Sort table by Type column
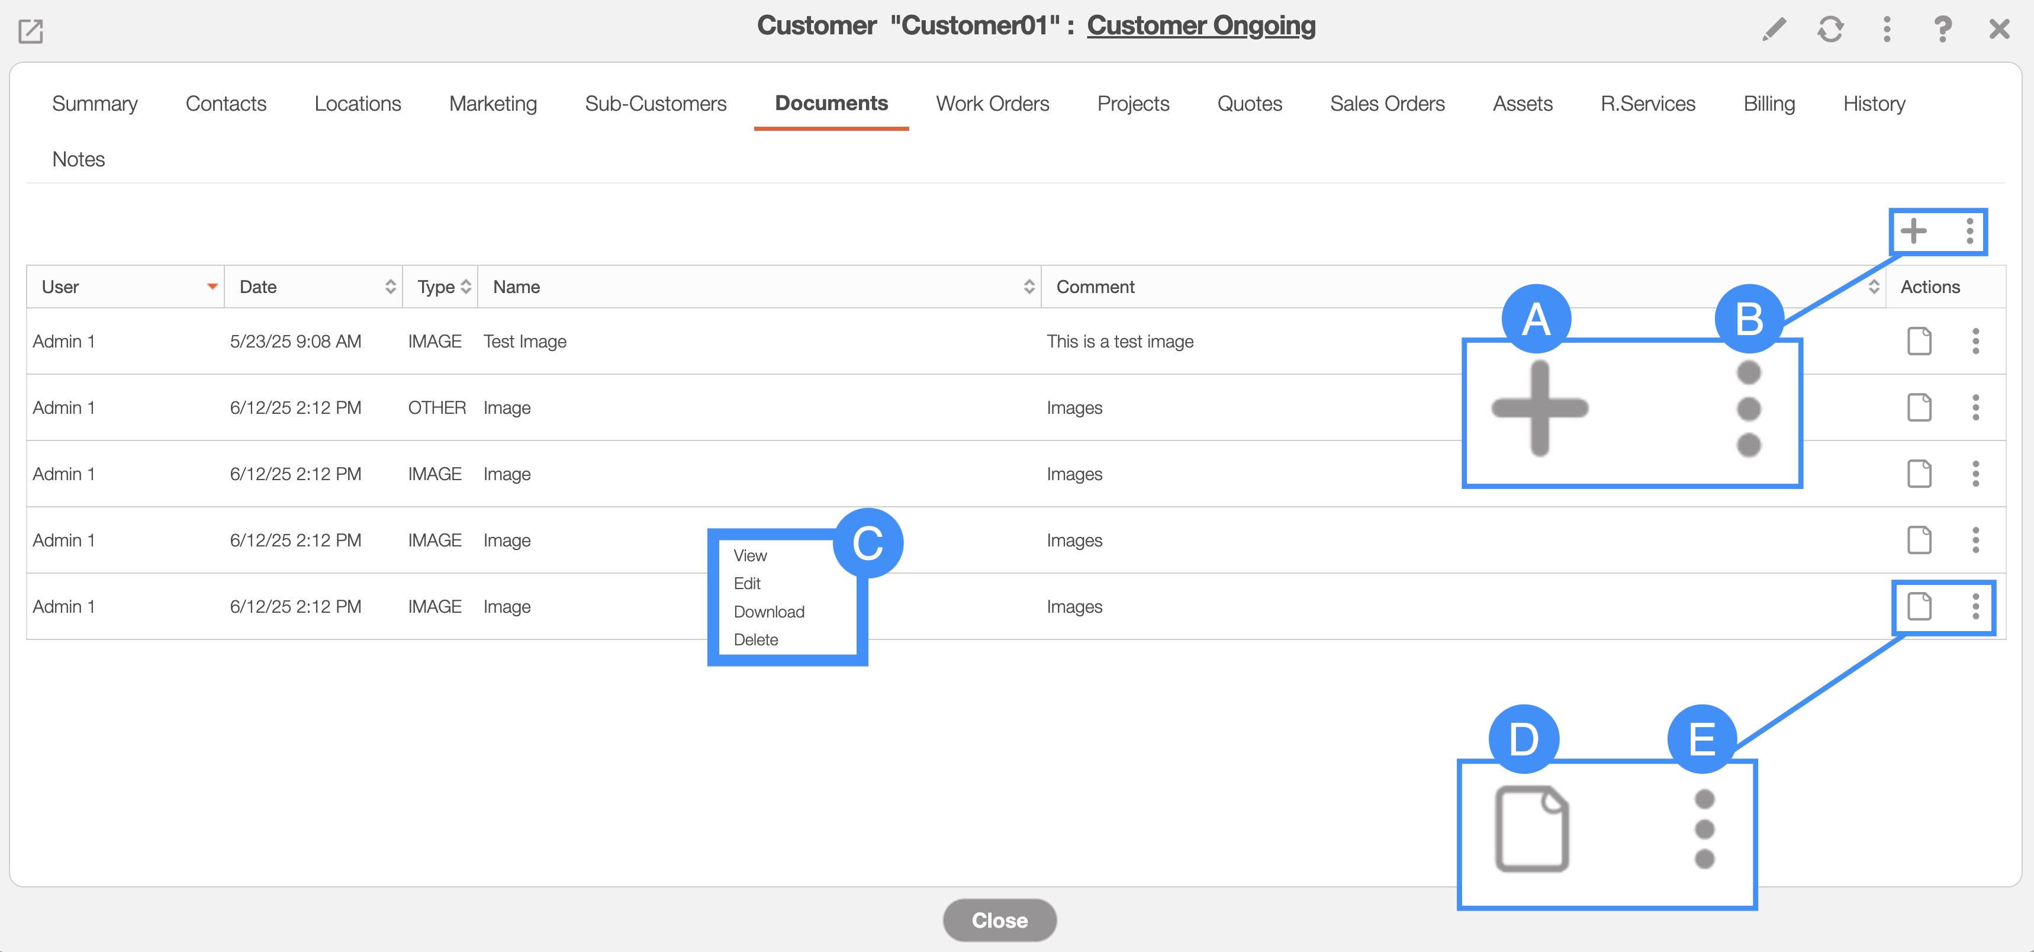Image resolution: width=2034 pixels, height=952 pixels. 466,287
